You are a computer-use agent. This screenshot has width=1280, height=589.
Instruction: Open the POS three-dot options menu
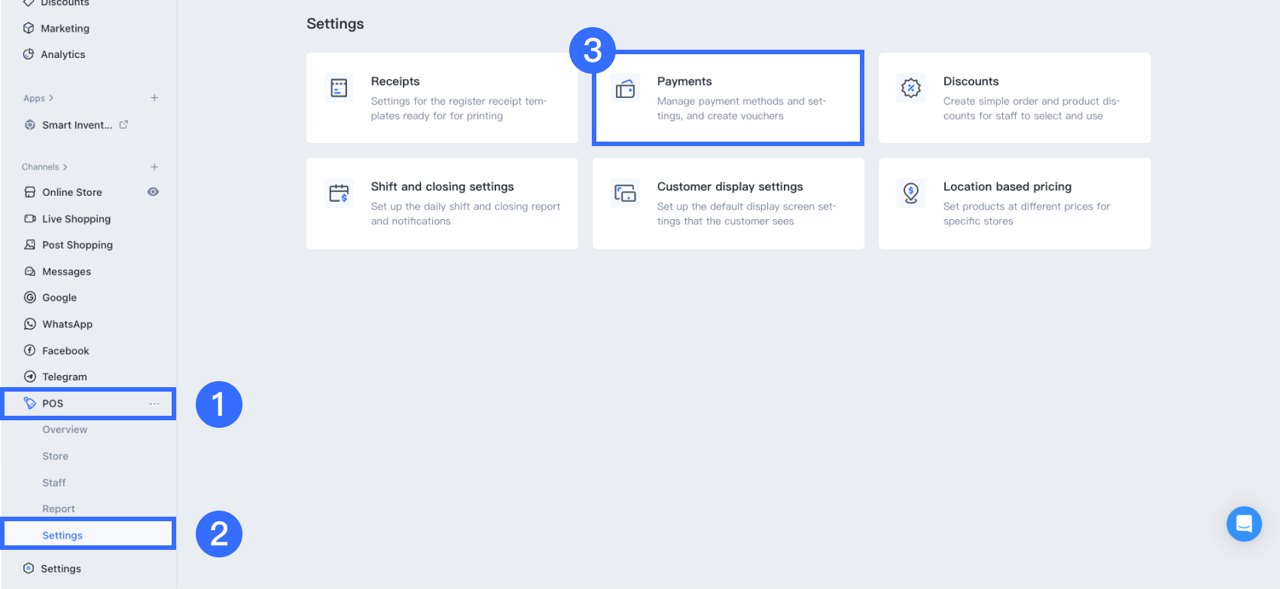pos(154,404)
